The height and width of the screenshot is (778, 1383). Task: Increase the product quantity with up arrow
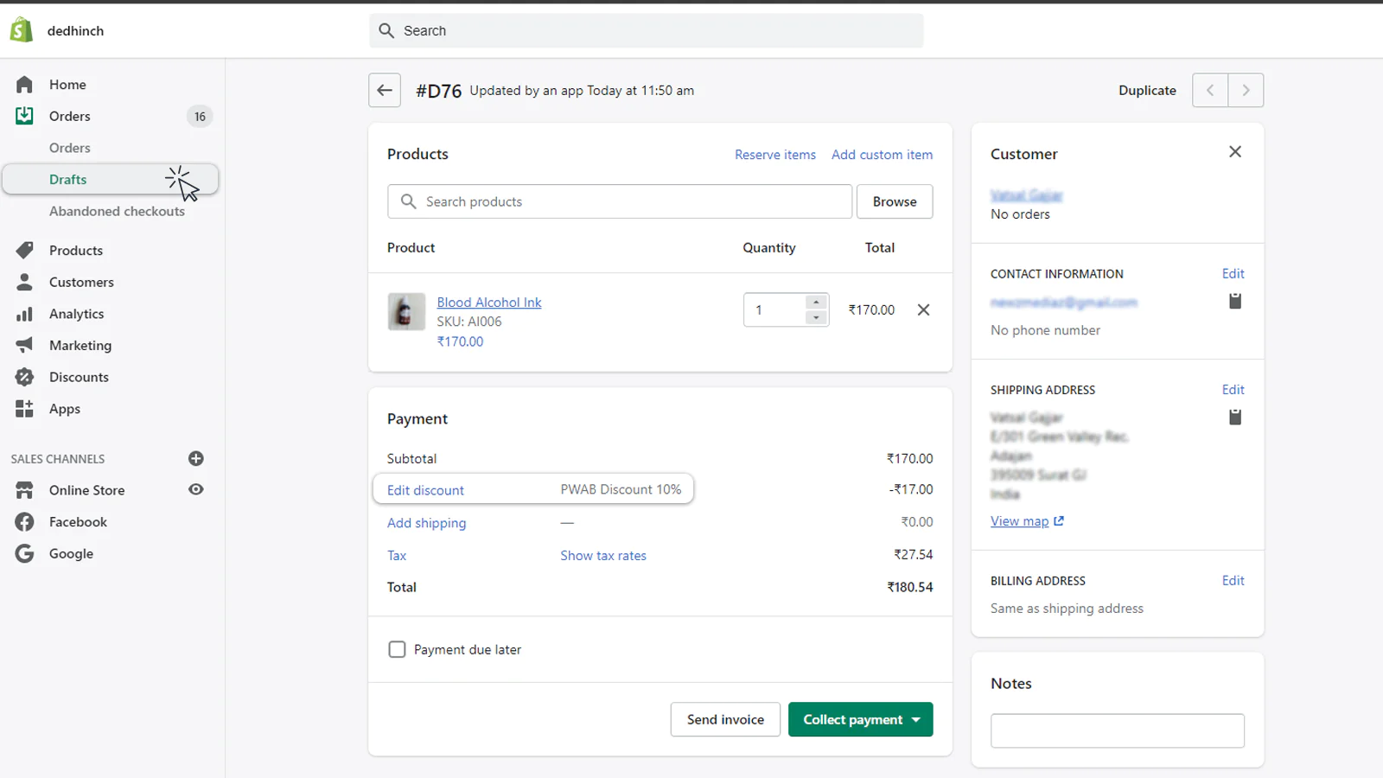[x=816, y=302]
